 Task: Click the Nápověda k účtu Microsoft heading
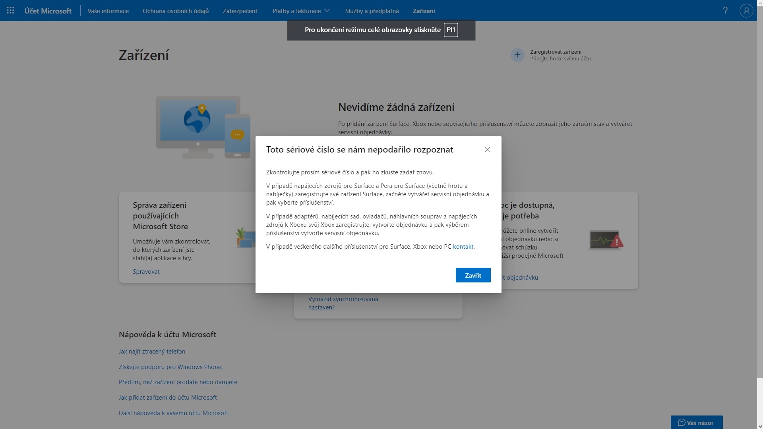167,334
